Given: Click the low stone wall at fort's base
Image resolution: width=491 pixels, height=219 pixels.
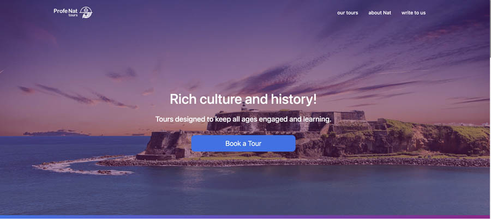Looking at the screenshot, I should (x=155, y=157).
